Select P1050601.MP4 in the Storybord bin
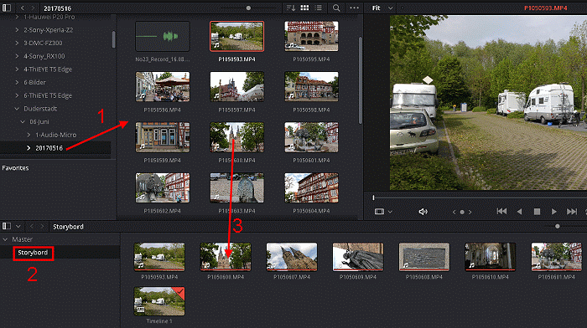The image size is (587, 328). pos(556,257)
